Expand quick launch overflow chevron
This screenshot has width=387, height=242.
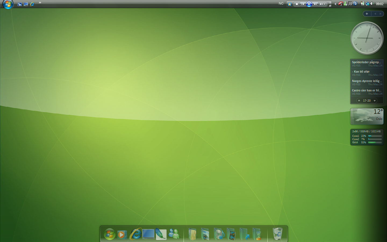[40, 3]
